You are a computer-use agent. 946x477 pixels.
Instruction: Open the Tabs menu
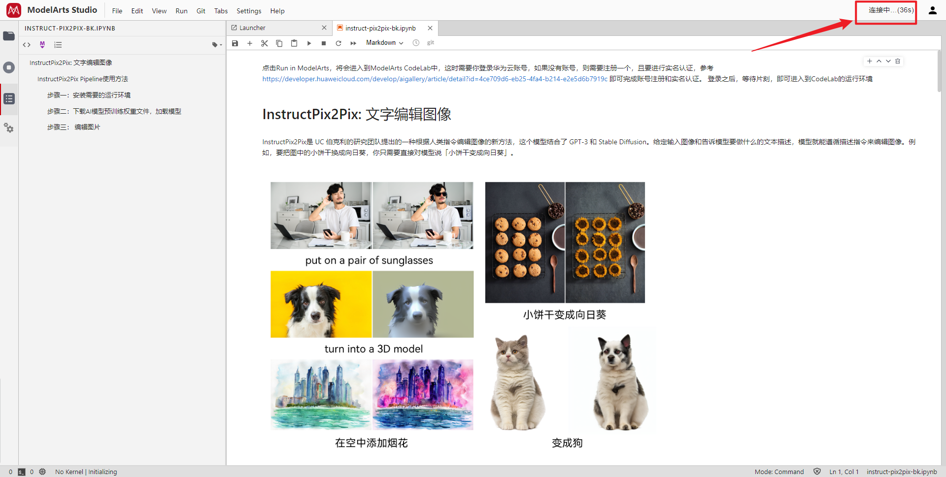coord(221,11)
